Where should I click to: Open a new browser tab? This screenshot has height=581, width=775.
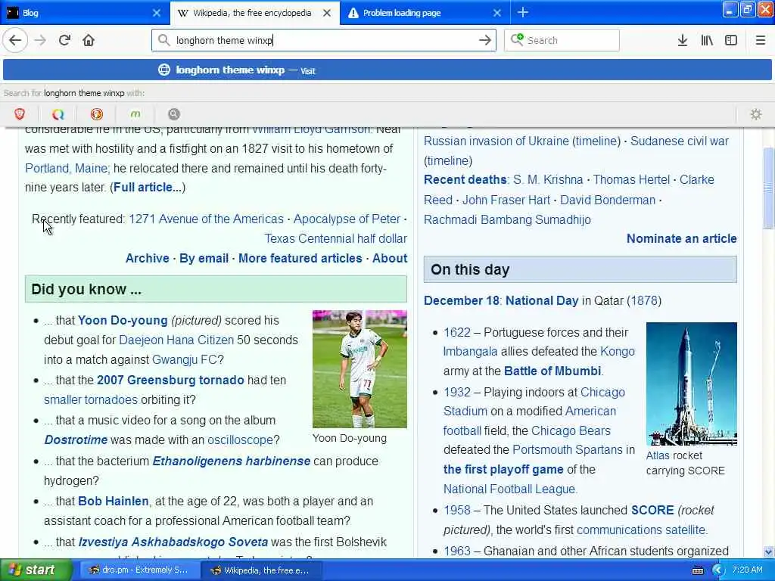[523, 12]
